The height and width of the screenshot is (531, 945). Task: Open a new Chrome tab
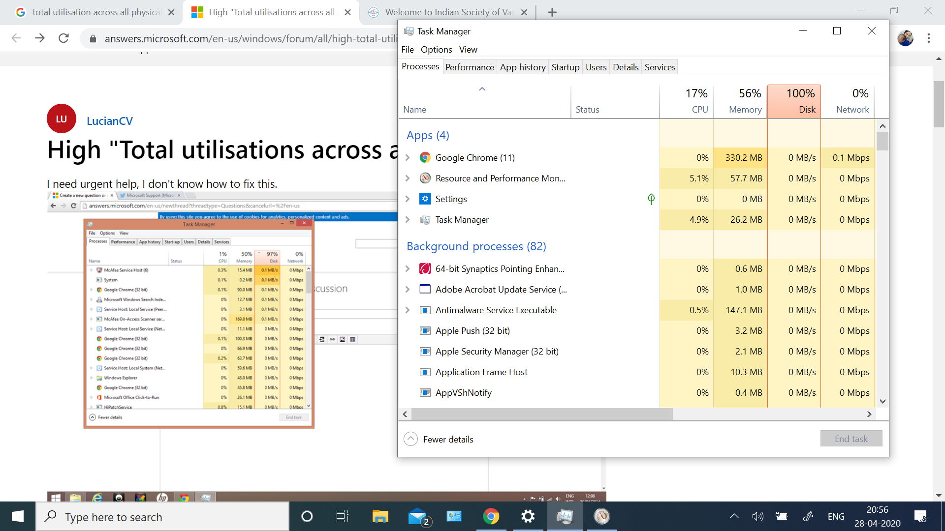552,12
